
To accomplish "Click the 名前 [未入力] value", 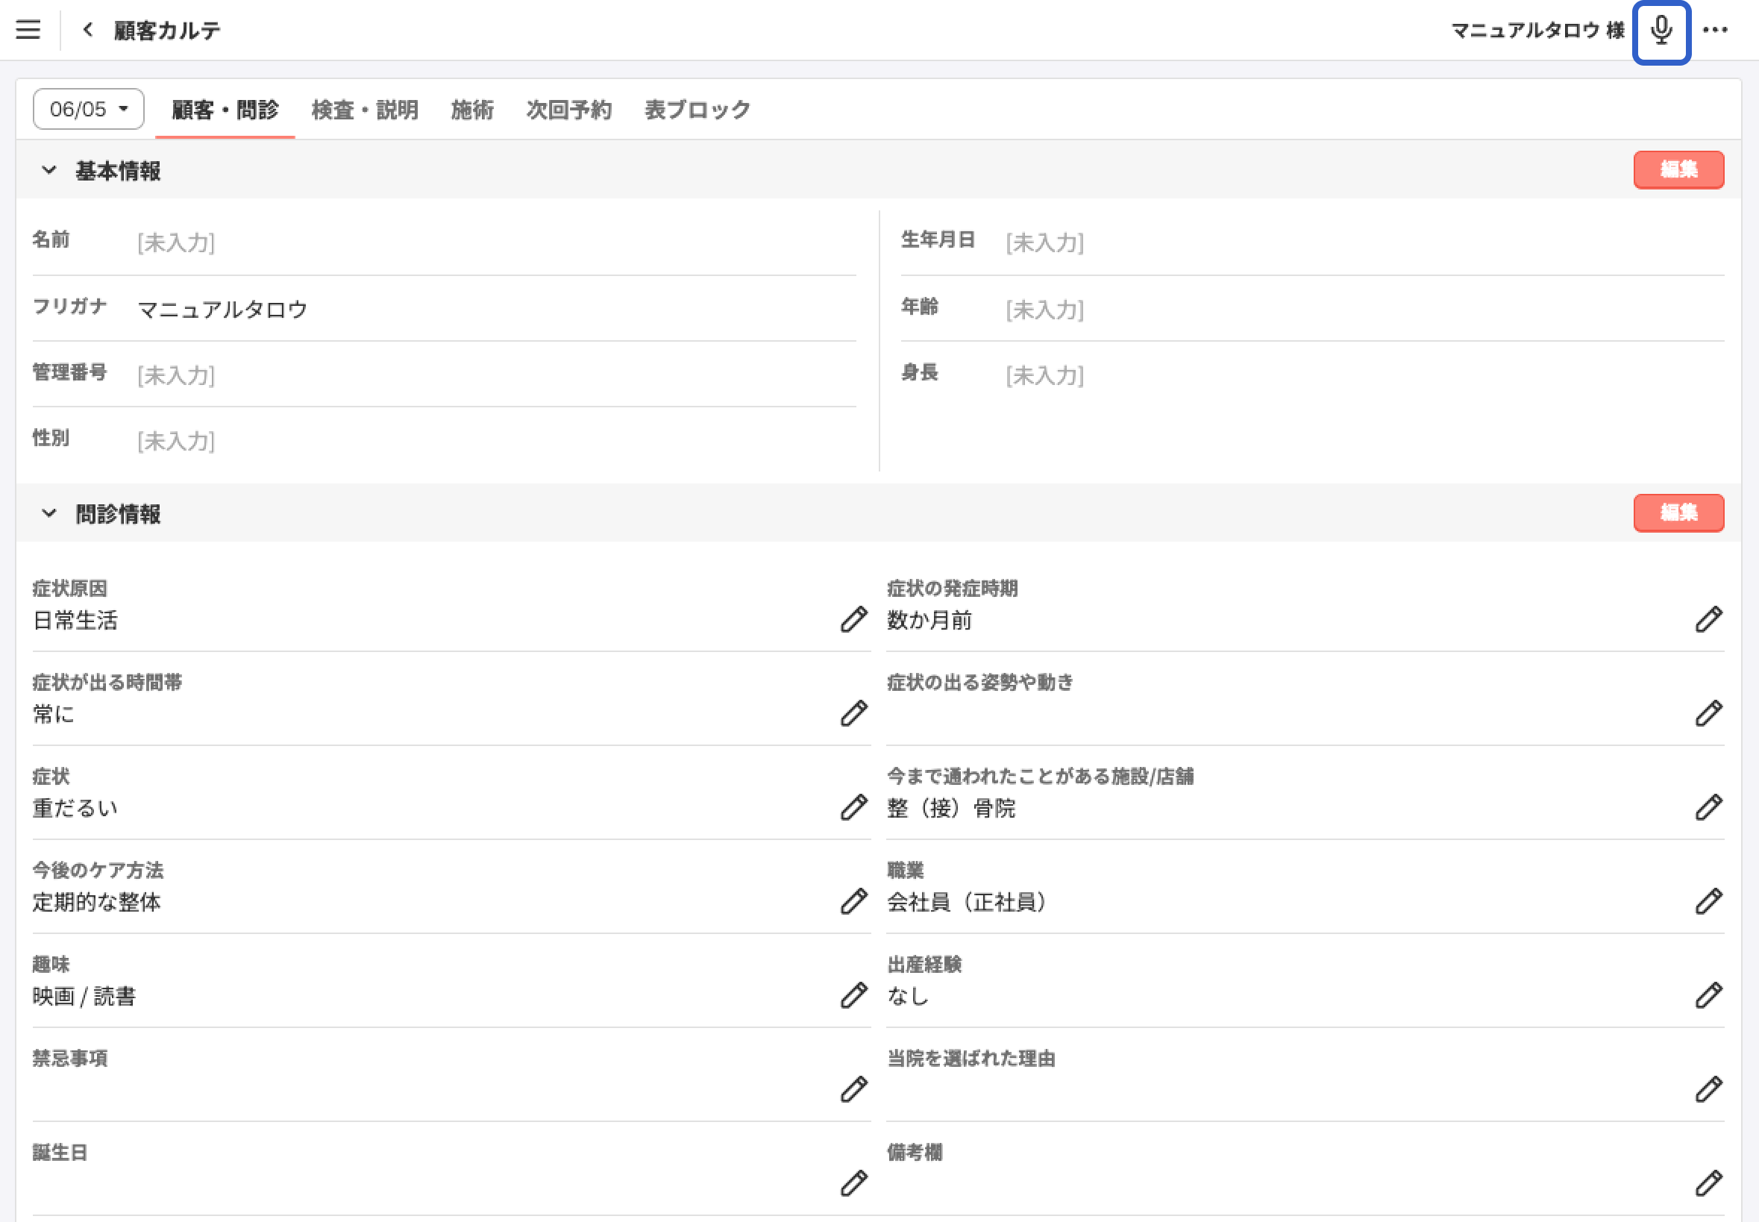I will 176,242.
